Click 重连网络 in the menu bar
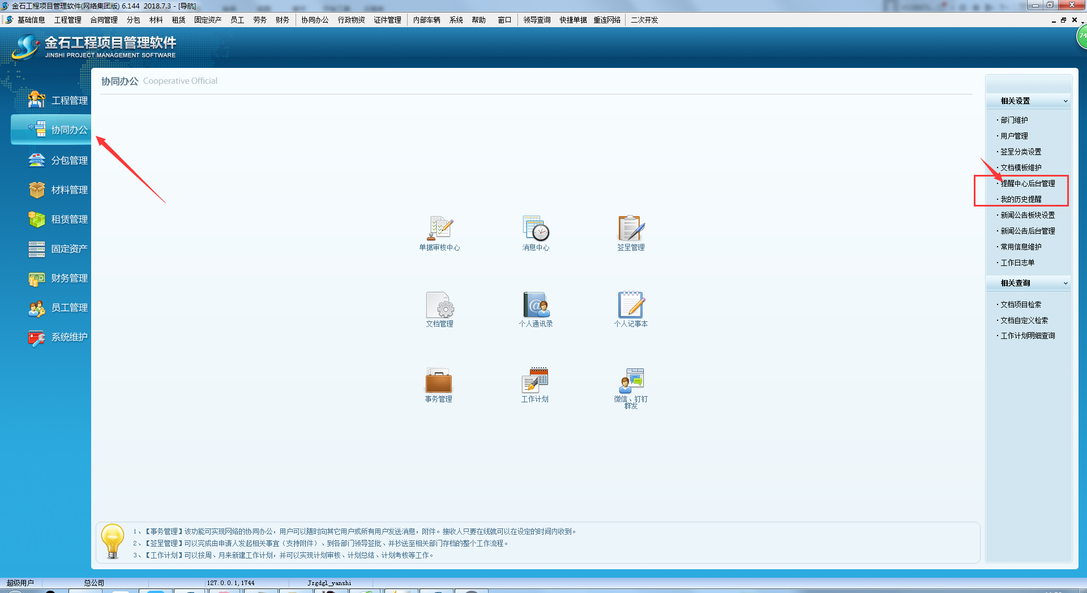Image resolution: width=1087 pixels, height=593 pixels. point(607,20)
